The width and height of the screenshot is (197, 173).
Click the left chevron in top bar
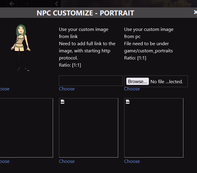[56, 4]
